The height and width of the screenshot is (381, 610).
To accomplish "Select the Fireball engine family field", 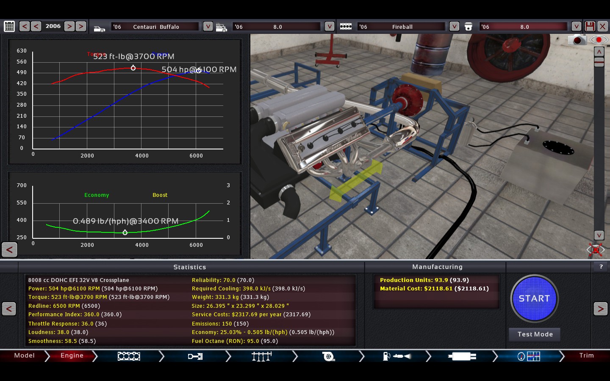I will (401, 27).
